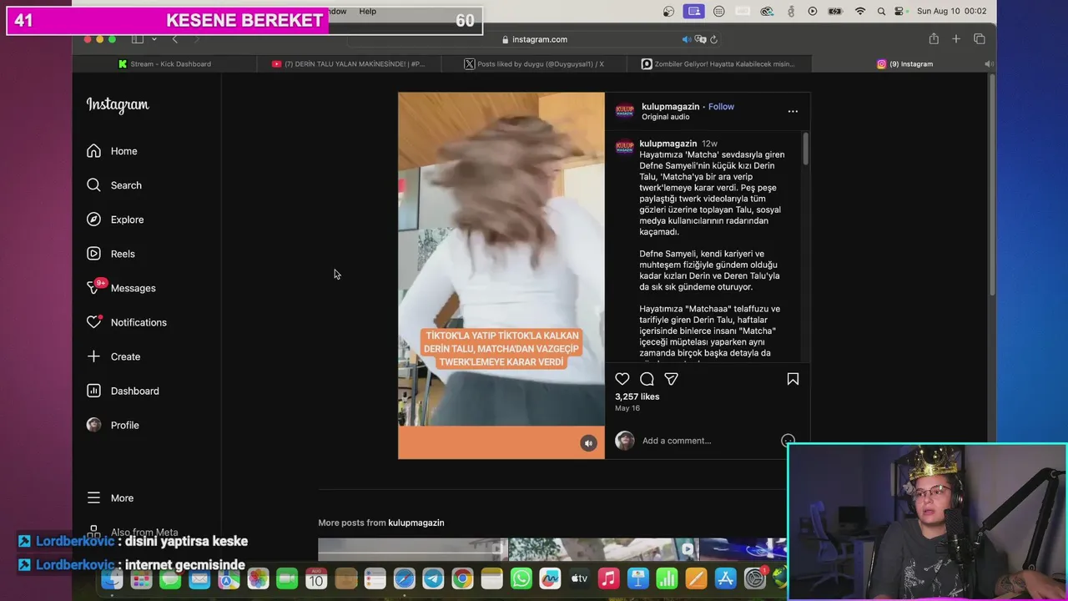1068x601 pixels.
Task: Click the caption scrollbar thumb
Action: (805, 148)
